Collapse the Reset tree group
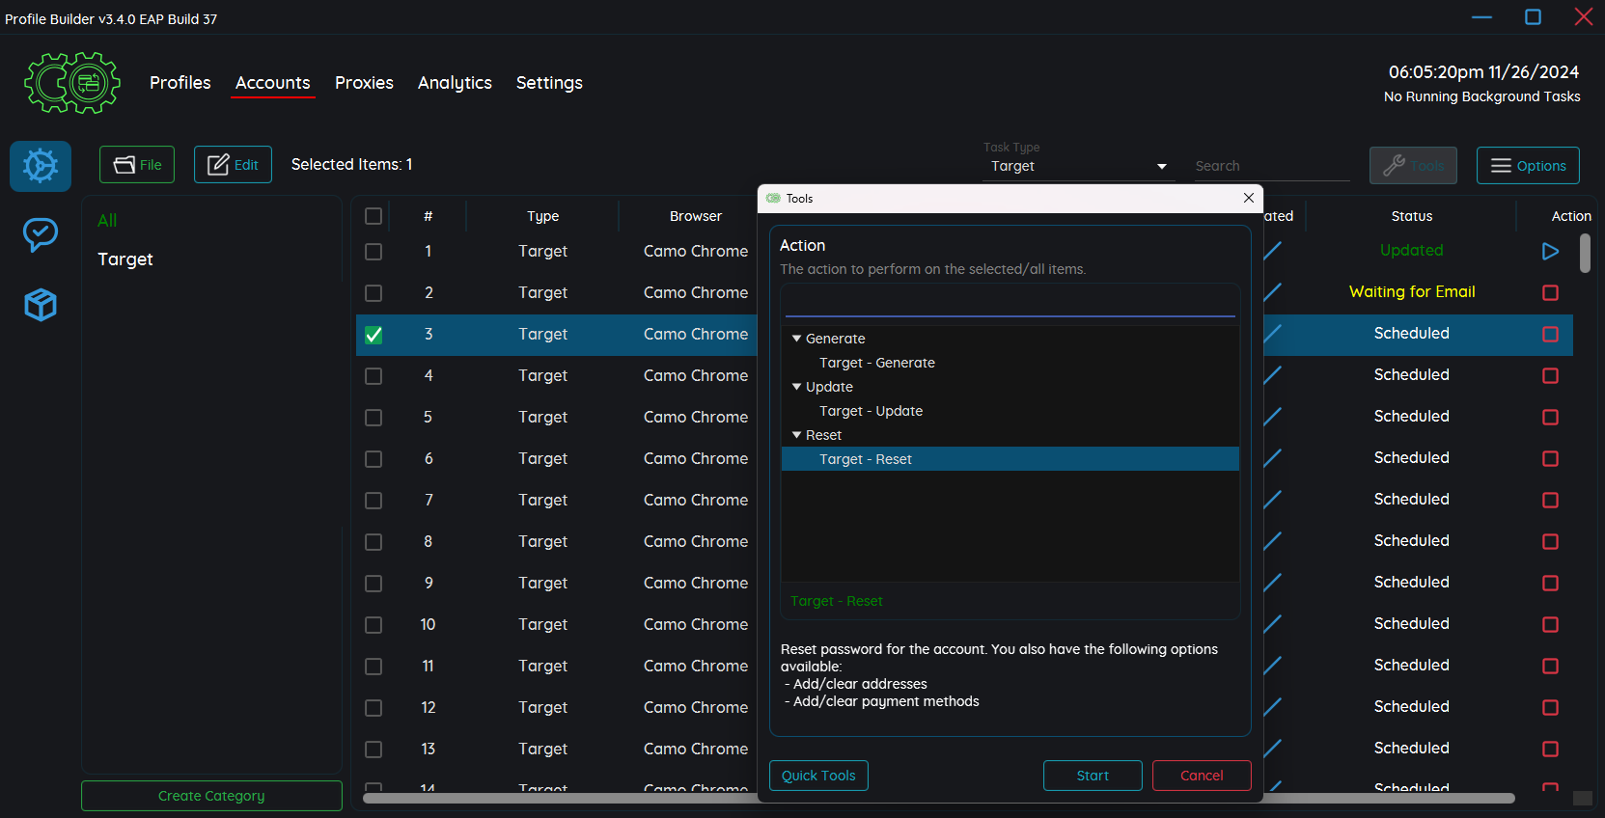This screenshot has height=818, width=1605. (797, 435)
